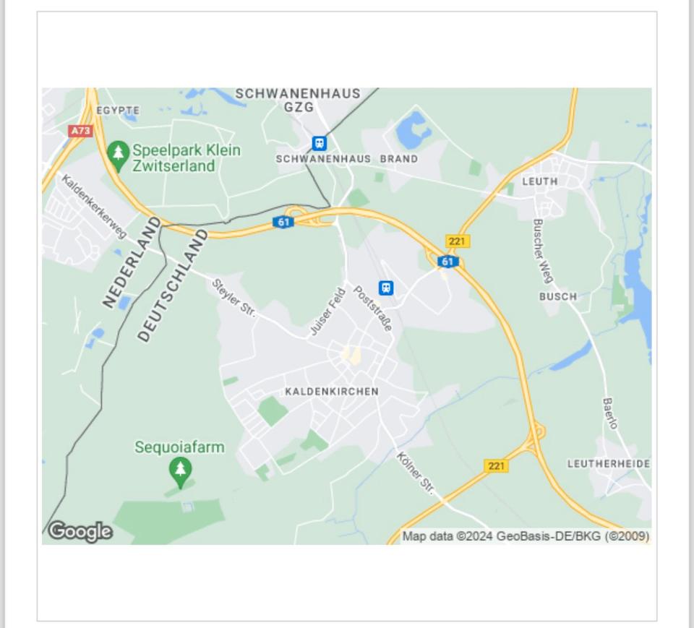Click the Speelpark Klein Zwitserland park pin
This screenshot has width=694, height=628.
[118, 156]
